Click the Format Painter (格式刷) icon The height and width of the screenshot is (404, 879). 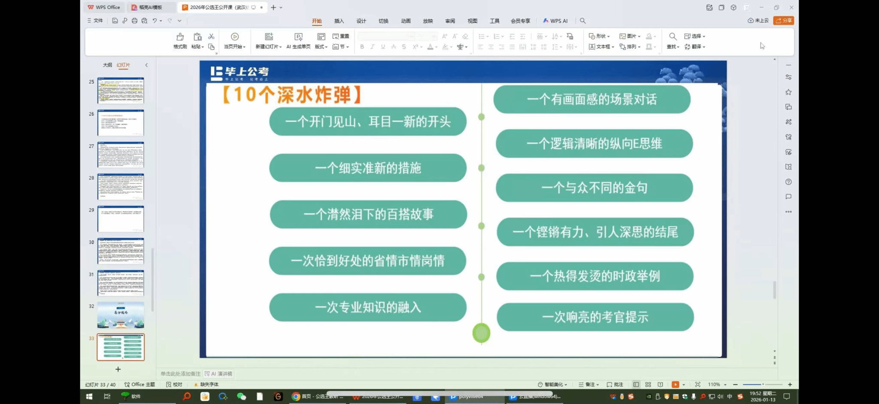180,37
